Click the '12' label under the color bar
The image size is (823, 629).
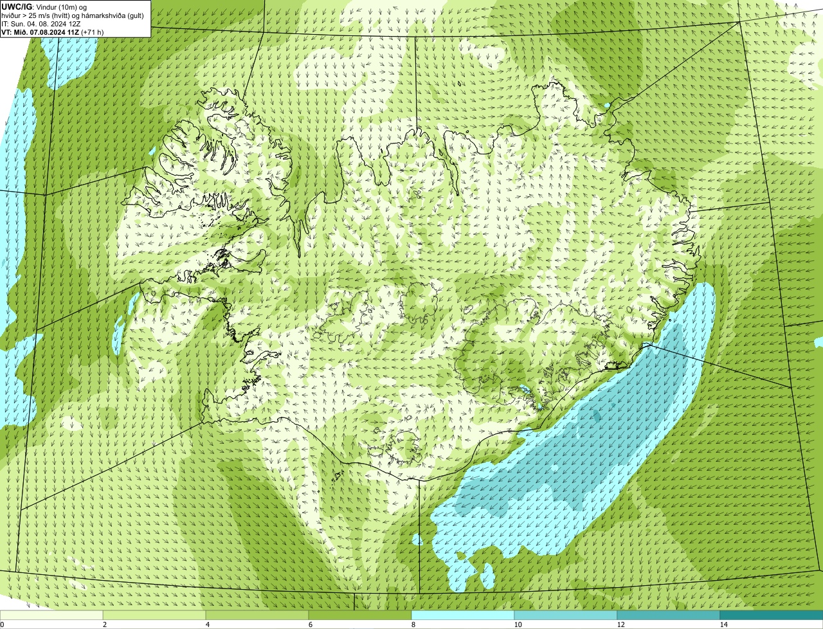(x=620, y=624)
